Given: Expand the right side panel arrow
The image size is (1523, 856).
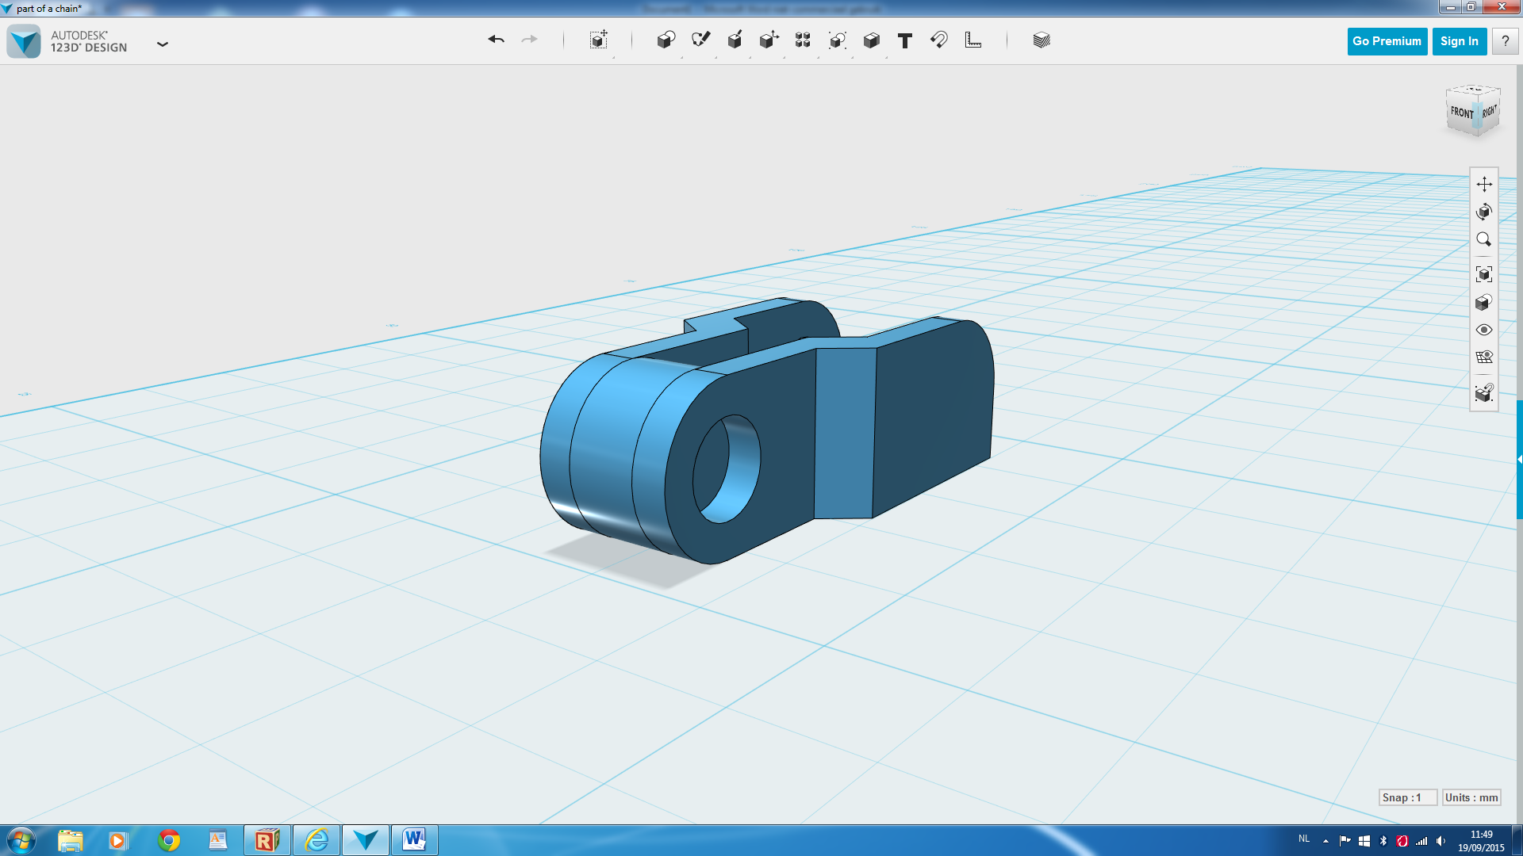Looking at the screenshot, I should tap(1519, 460).
